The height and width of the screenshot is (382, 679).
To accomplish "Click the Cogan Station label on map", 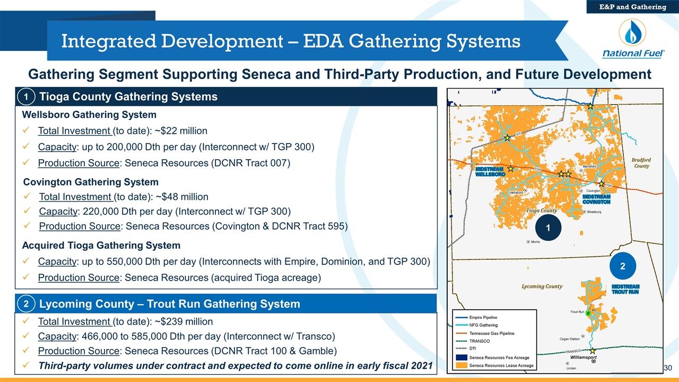I will tap(570, 338).
